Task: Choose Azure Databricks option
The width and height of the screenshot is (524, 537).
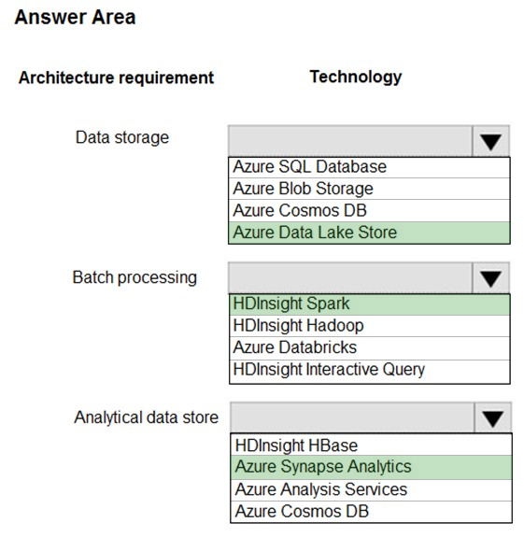Action: [370, 348]
